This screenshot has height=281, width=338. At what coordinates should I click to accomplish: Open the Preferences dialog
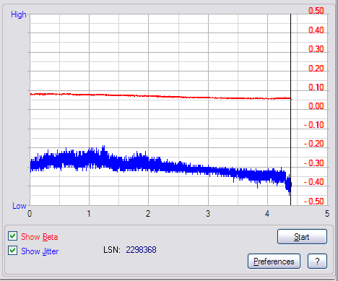pyautogui.click(x=274, y=261)
